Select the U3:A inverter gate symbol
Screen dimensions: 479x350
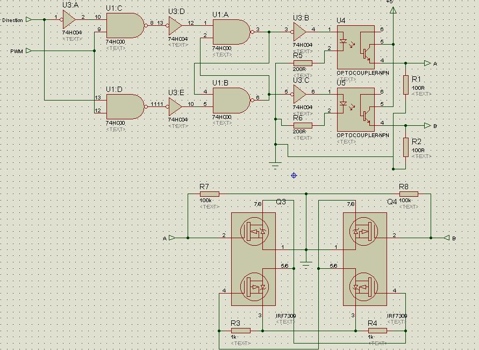69,20
